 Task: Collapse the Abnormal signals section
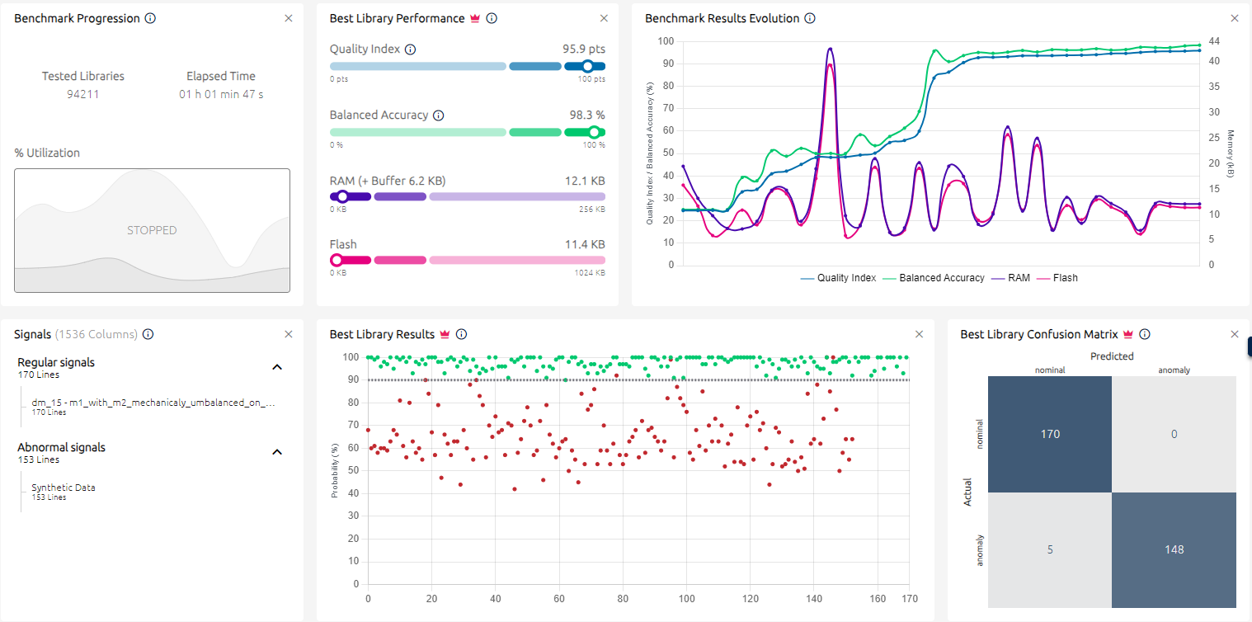tap(277, 452)
